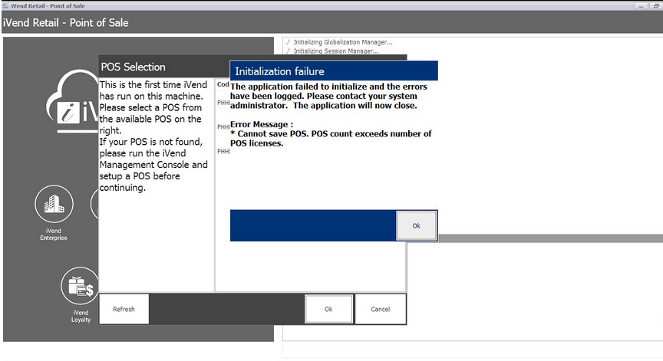The height and width of the screenshot is (361, 663).
Task: Click the 'Error Message :' label
Action: pyautogui.click(x=262, y=124)
